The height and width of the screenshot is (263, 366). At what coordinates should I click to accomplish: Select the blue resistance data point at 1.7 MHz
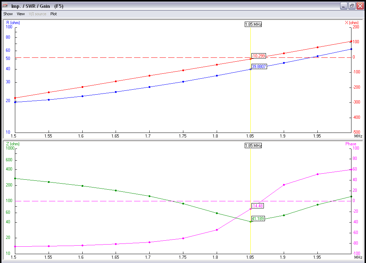pyautogui.click(x=149, y=87)
